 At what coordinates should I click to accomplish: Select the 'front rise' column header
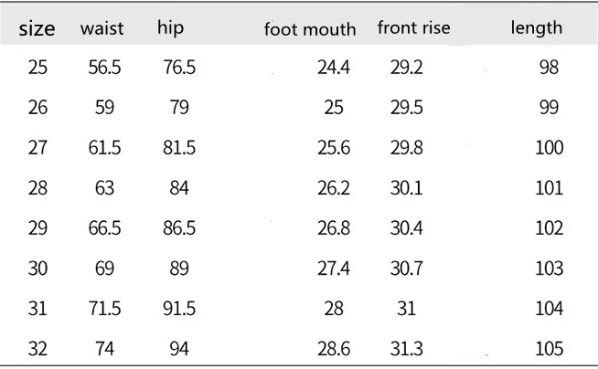(x=413, y=28)
